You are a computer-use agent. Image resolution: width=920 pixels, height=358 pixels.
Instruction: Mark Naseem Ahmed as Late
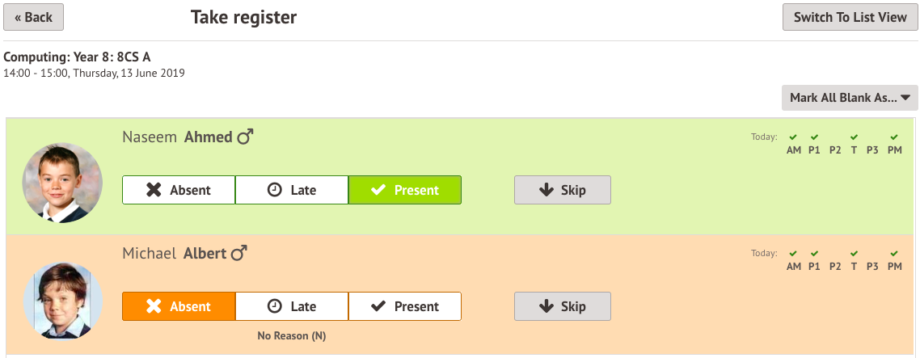point(292,190)
